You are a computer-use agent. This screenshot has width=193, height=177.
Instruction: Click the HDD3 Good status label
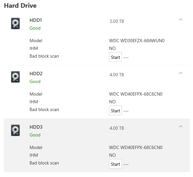(35, 135)
